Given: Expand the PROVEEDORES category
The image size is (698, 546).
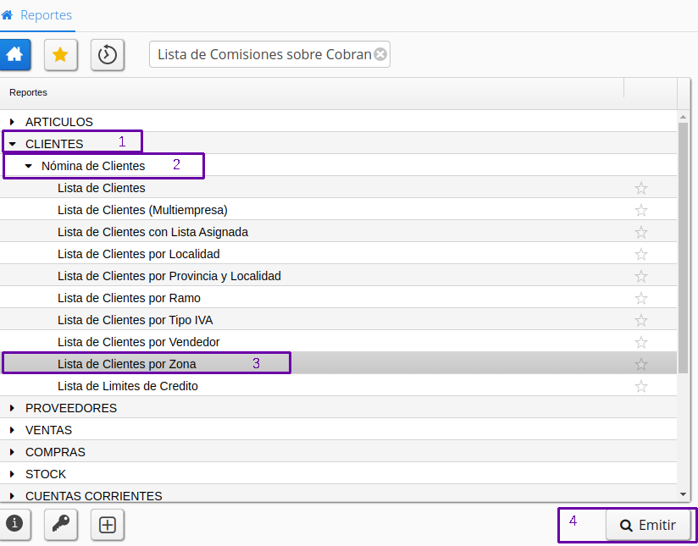Looking at the screenshot, I should point(12,408).
